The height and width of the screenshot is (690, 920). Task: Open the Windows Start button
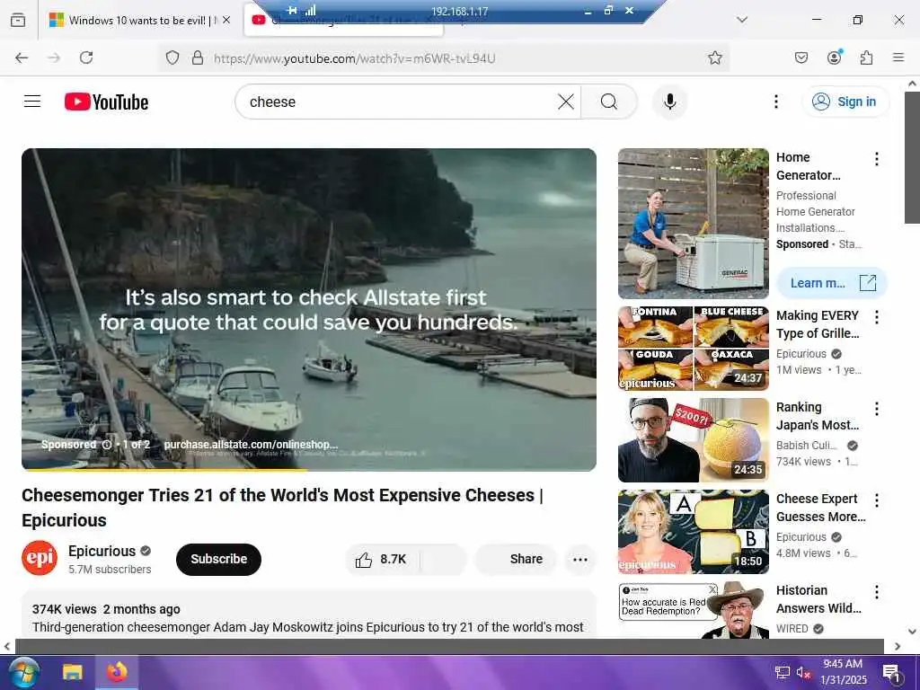pos(23,672)
